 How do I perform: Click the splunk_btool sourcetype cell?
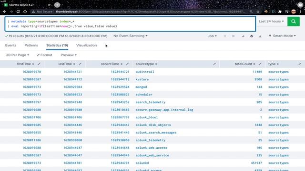(x=147, y=117)
